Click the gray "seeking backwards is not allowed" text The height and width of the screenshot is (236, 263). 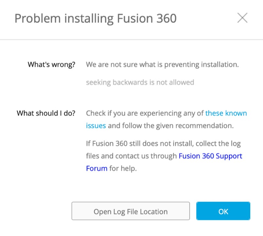point(140,82)
